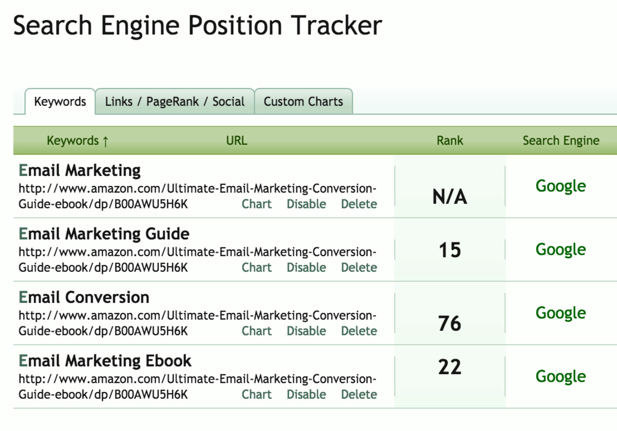
Task: Switch to the Keywords tab
Action: (60, 102)
